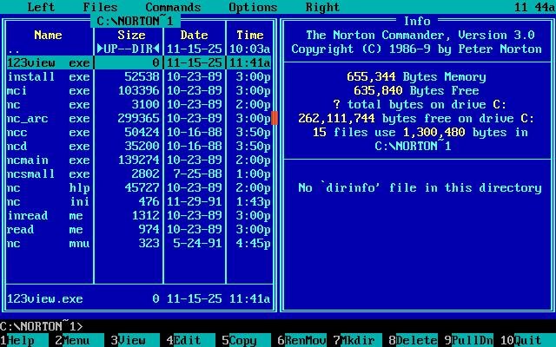Click the Name column header
Screen dimensions: 556x347
click(x=49, y=35)
